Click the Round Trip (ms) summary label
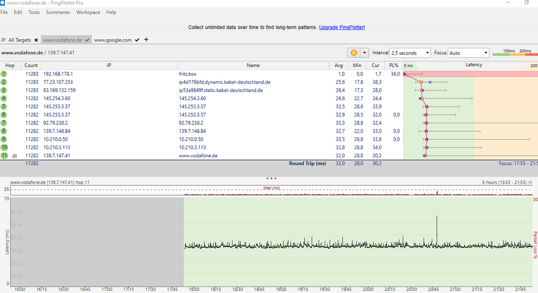 click(308, 163)
